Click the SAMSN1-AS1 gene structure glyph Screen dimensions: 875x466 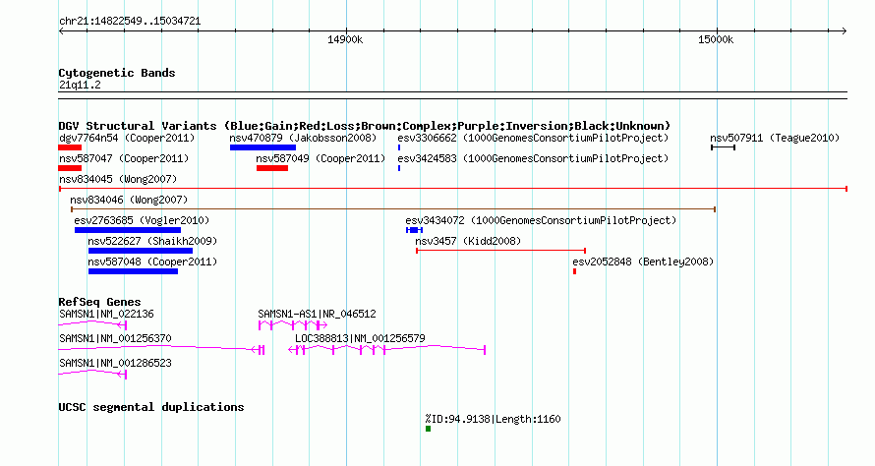[x=292, y=325]
